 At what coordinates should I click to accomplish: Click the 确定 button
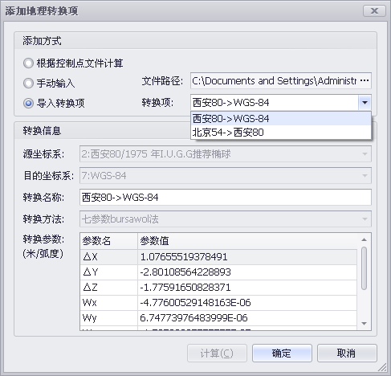pyautogui.click(x=282, y=354)
